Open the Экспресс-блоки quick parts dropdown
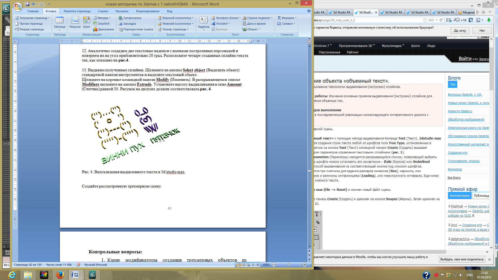498x280 pixels. tap(226, 18)
